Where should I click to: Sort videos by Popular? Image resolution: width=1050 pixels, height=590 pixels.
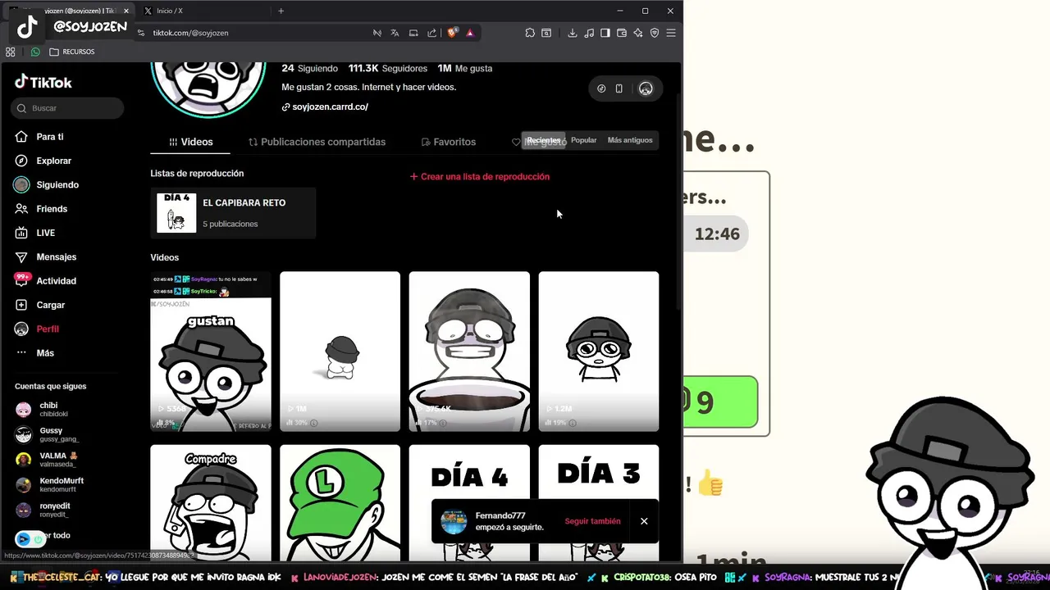click(584, 140)
